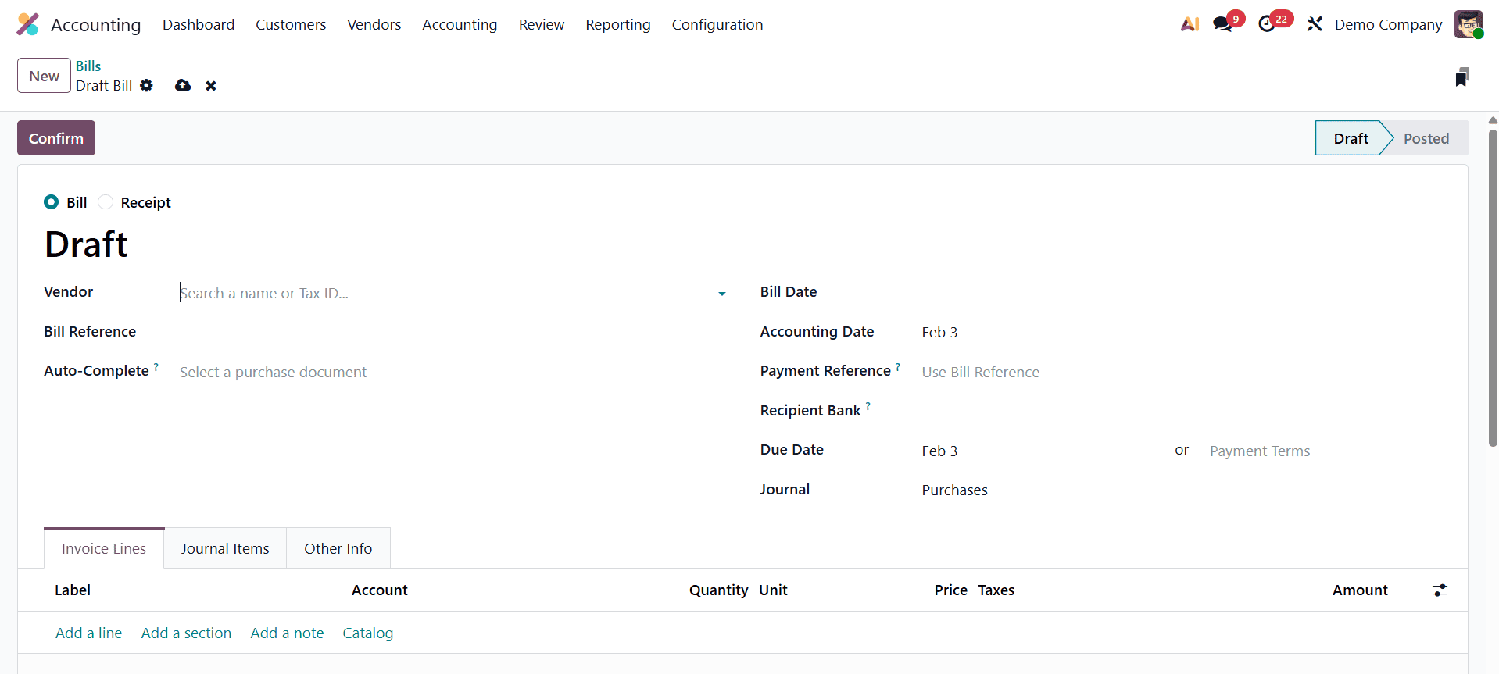Open the Customers menu

pos(291,24)
